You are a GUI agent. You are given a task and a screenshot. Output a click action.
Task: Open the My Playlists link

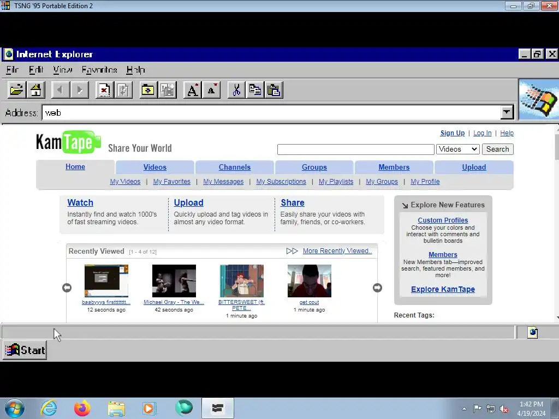(336, 182)
